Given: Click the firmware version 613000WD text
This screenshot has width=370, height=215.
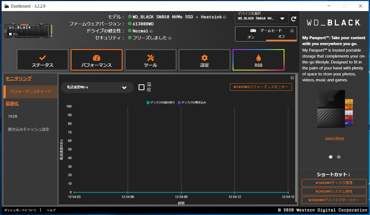Looking at the screenshot, I should tap(143, 24).
